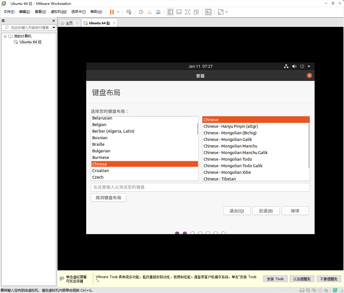The image size is (344, 293).
Task: Select Ubuntu 64 位 in library tree
Action: (x=31, y=42)
